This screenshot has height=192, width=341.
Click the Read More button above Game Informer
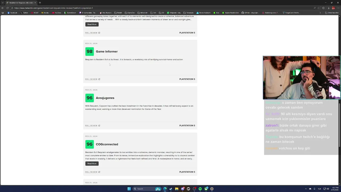pos(92,24)
